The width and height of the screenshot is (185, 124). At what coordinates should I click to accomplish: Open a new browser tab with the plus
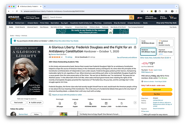(45, 6)
